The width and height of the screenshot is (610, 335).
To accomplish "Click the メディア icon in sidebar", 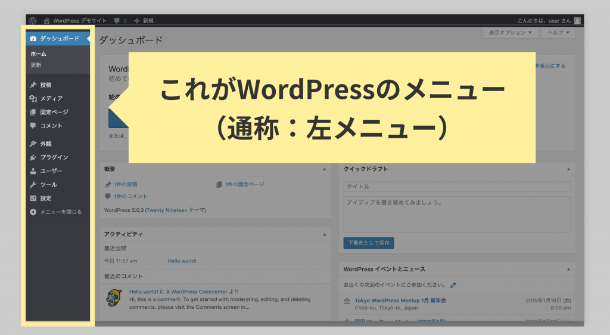I will 33,99.
